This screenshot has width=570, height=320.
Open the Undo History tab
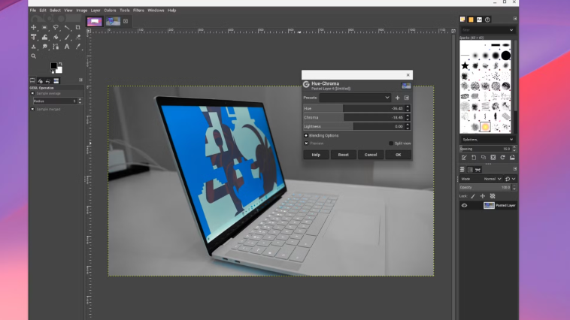point(48,80)
